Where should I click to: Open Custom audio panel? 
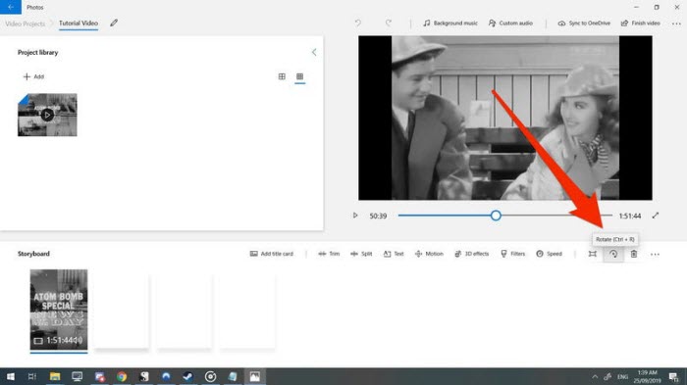pyautogui.click(x=510, y=24)
